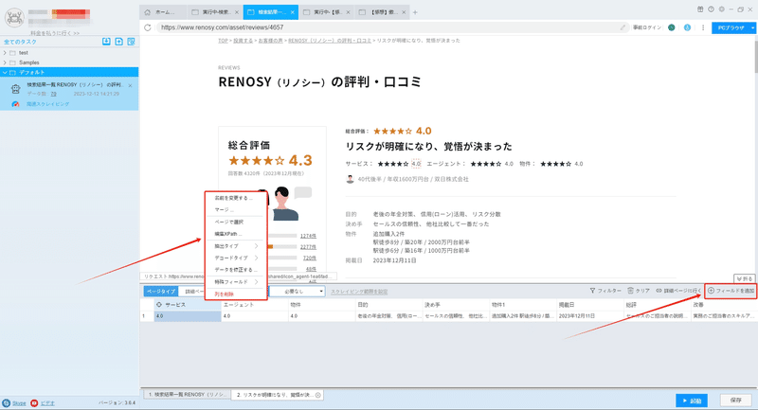Screen dimensions: 758x410
Task: Choose データを修正する in the context menu
Action: coord(236,270)
